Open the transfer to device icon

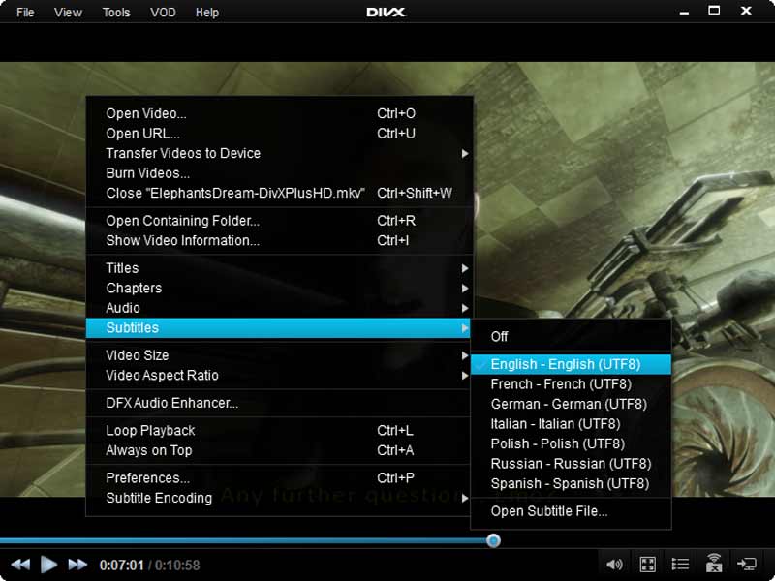click(746, 563)
